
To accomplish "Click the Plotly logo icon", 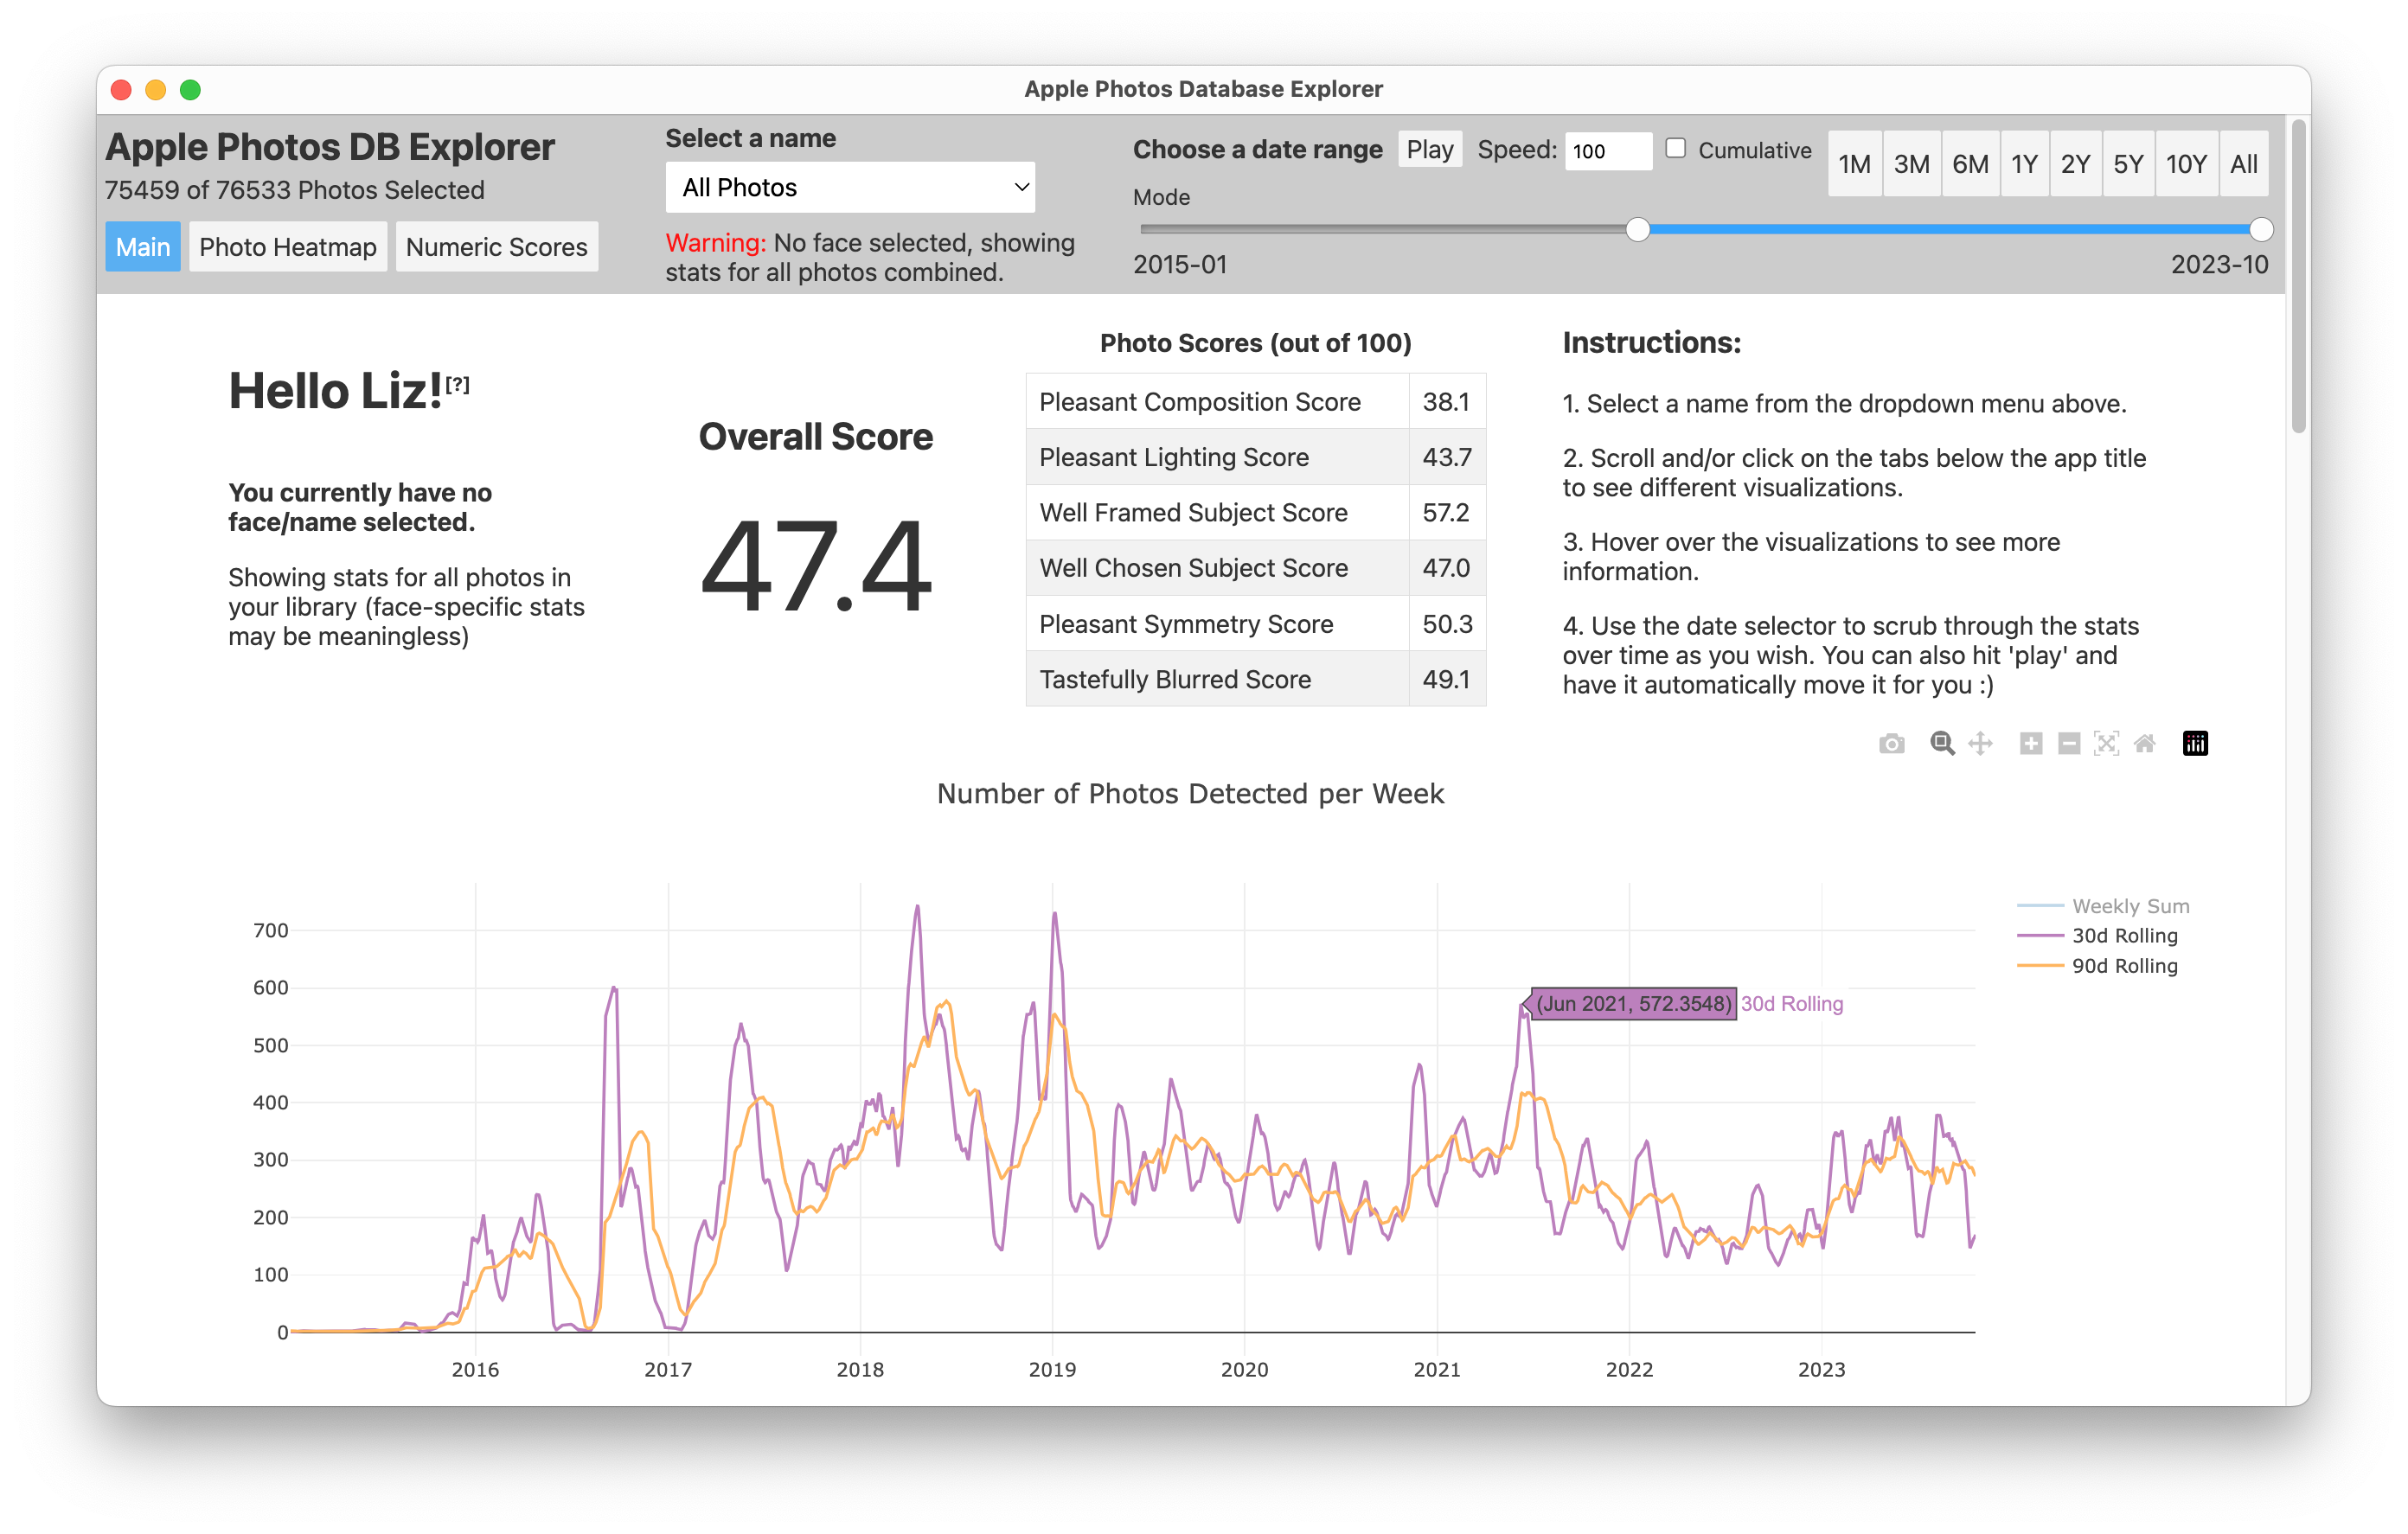I will (x=2195, y=743).
